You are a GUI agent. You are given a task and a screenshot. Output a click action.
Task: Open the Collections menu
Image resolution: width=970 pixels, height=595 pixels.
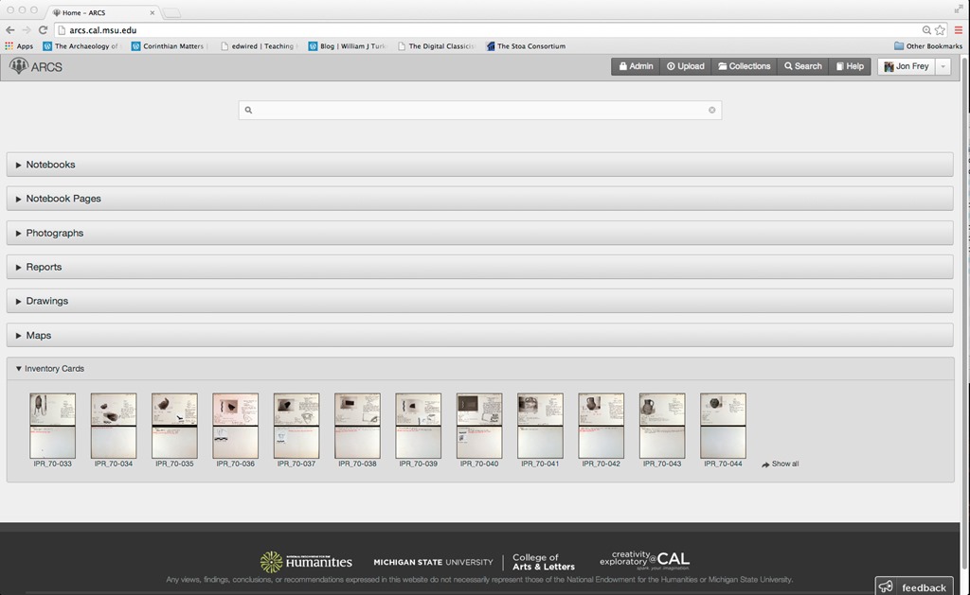click(x=744, y=66)
